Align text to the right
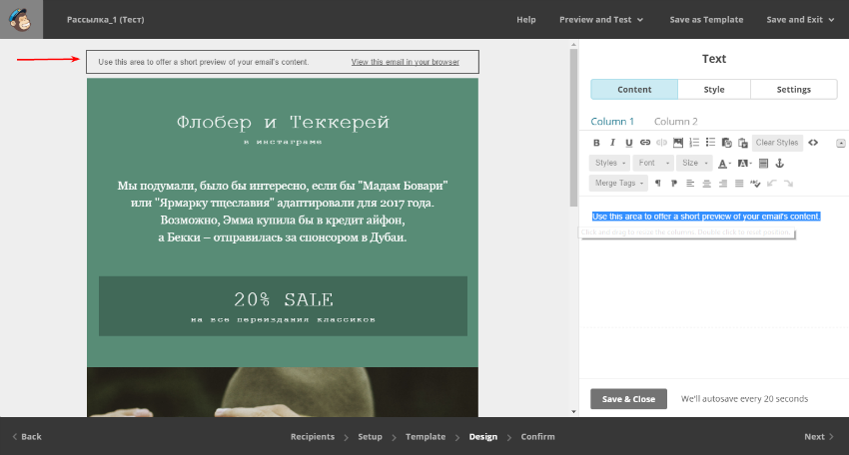 (x=723, y=184)
